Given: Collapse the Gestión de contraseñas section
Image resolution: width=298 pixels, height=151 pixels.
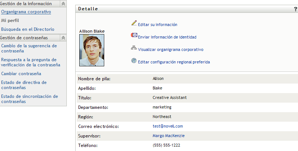Looking at the screenshot, I should coord(63,38).
